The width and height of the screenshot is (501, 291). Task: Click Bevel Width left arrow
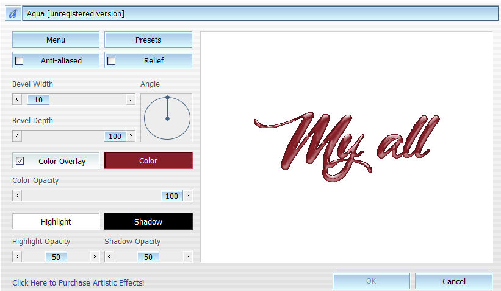(x=17, y=99)
